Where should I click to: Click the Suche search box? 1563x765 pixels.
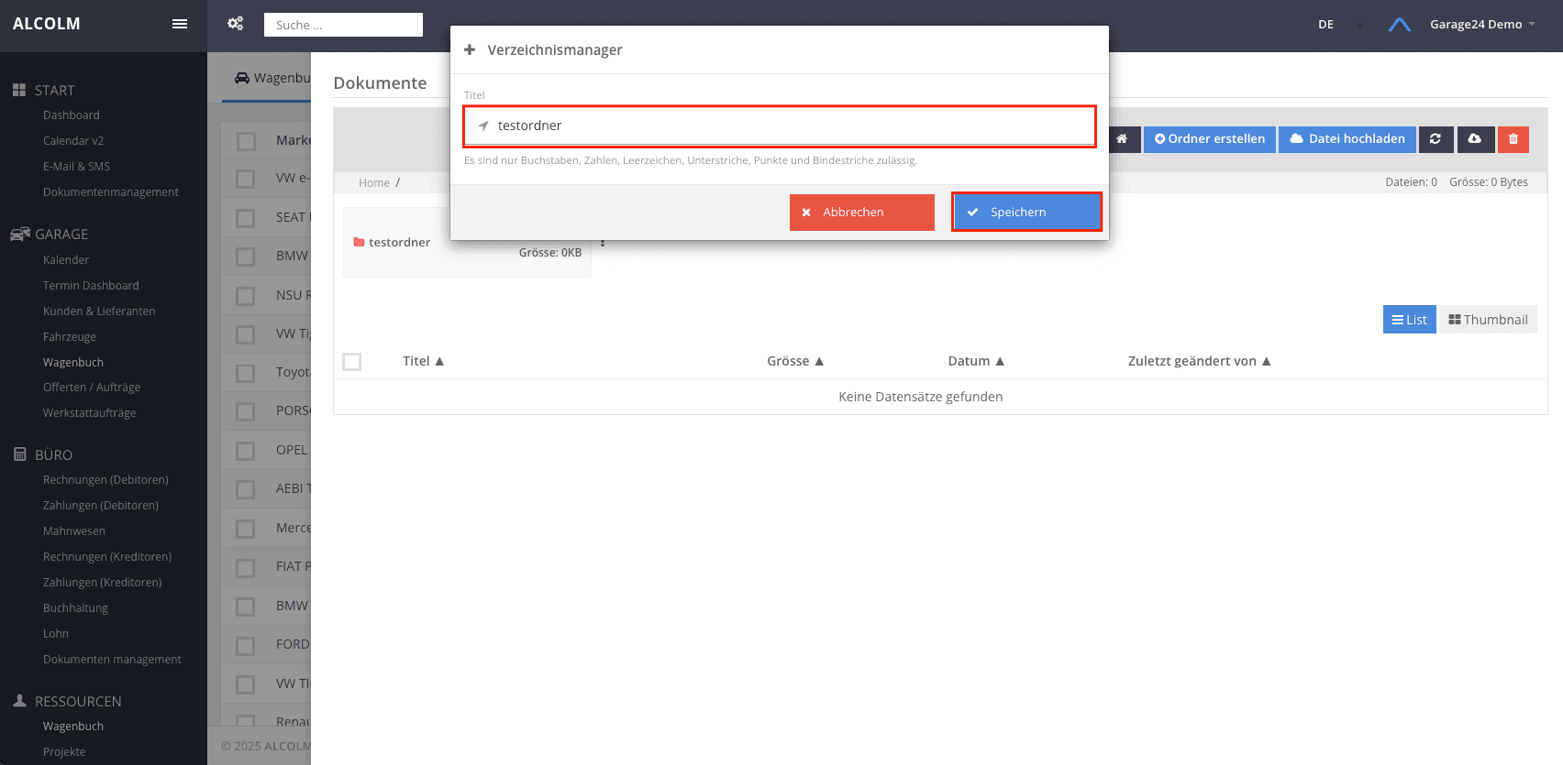pyautogui.click(x=343, y=25)
